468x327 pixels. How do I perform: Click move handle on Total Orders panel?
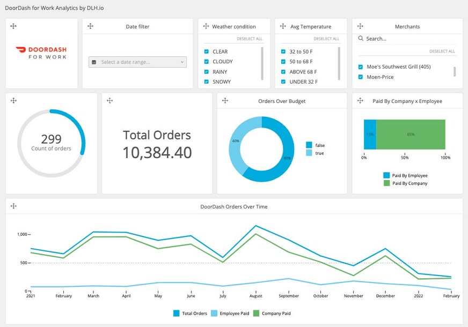pos(110,100)
